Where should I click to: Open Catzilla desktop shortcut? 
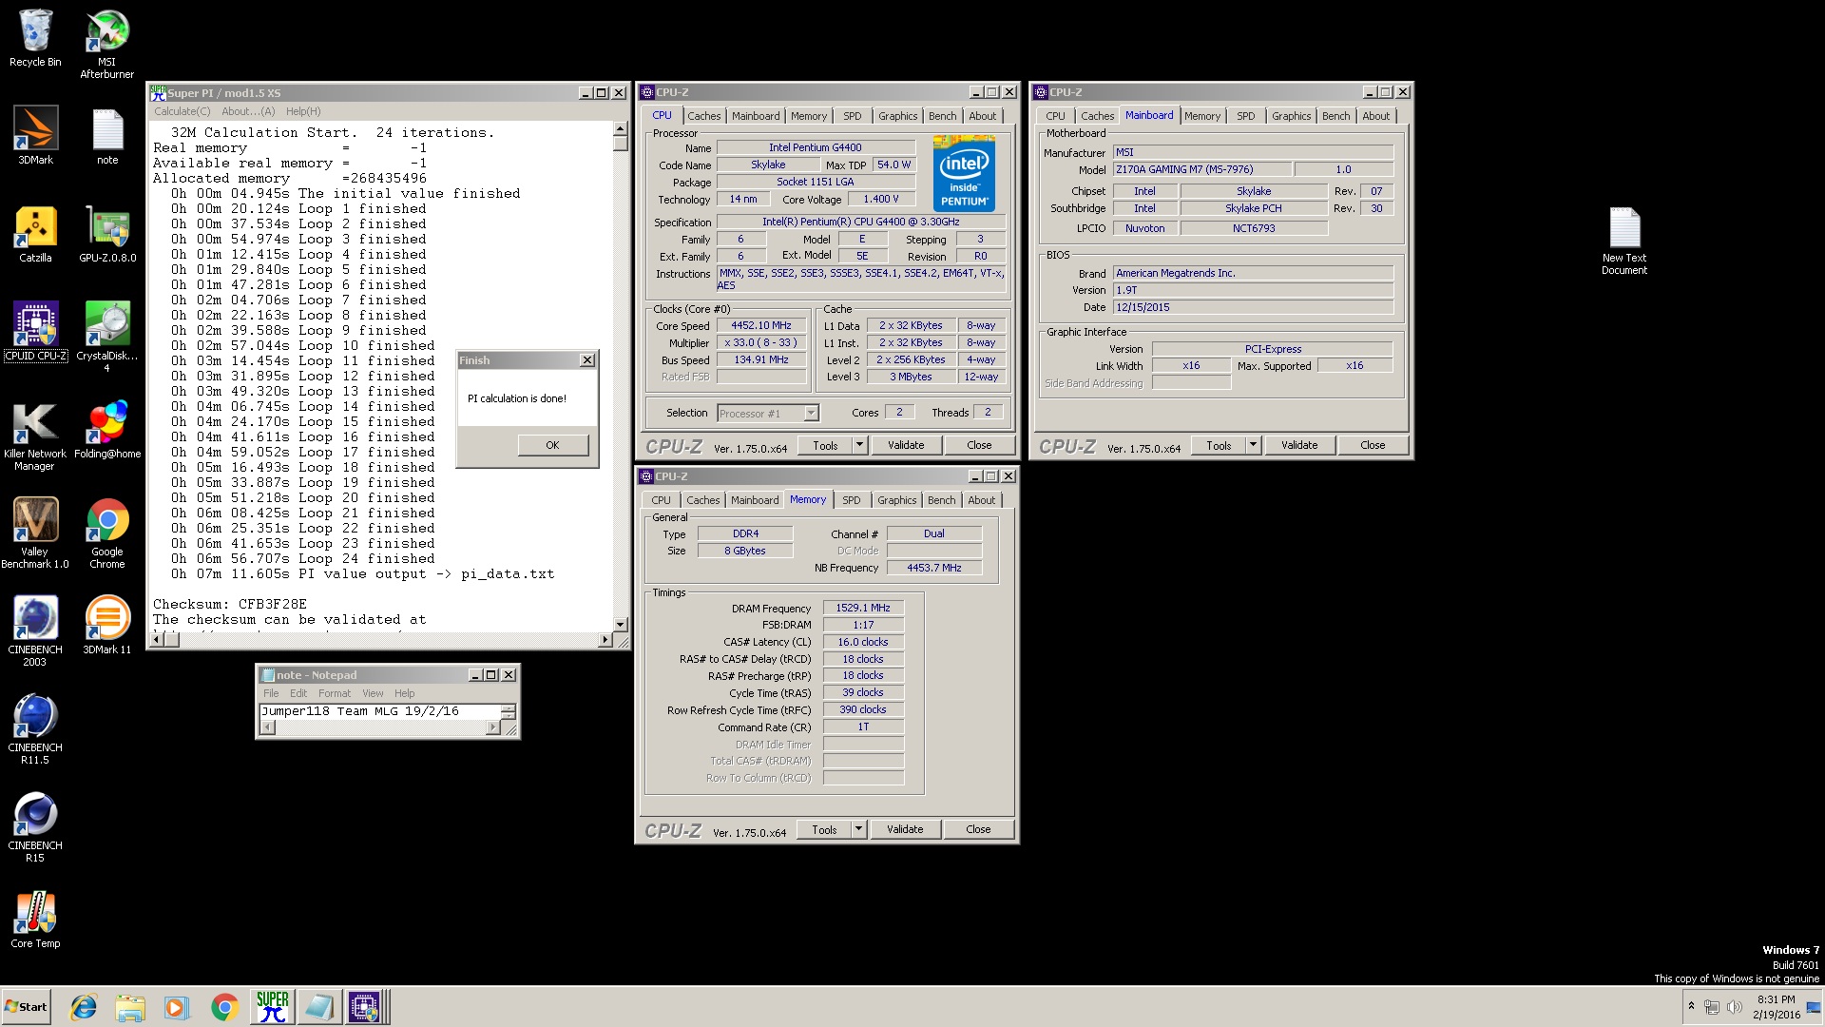(x=35, y=234)
